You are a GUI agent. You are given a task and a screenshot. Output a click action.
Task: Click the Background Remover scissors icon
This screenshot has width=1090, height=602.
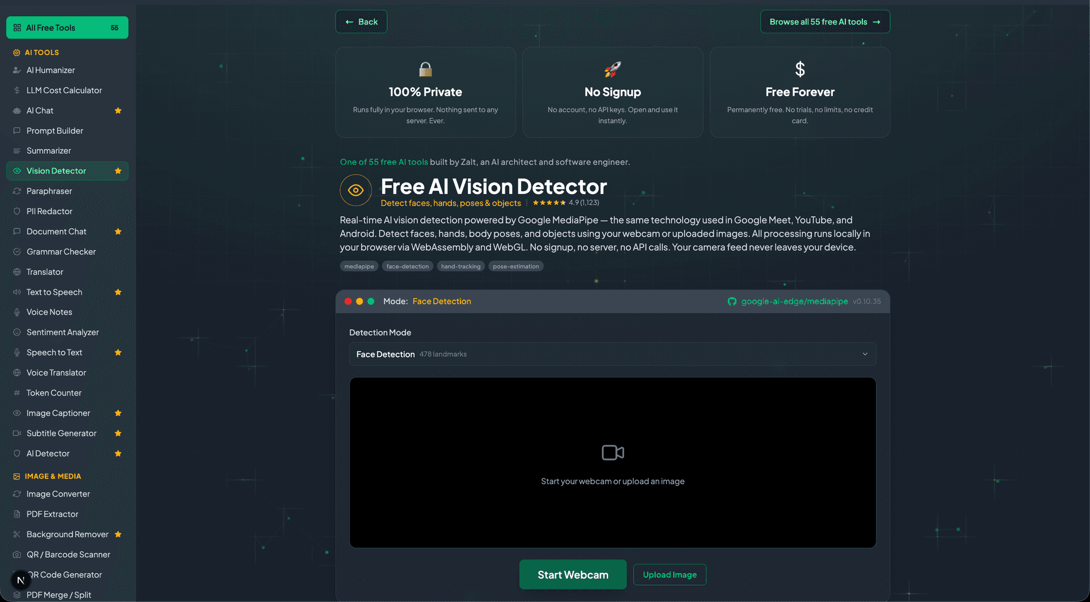pos(17,534)
